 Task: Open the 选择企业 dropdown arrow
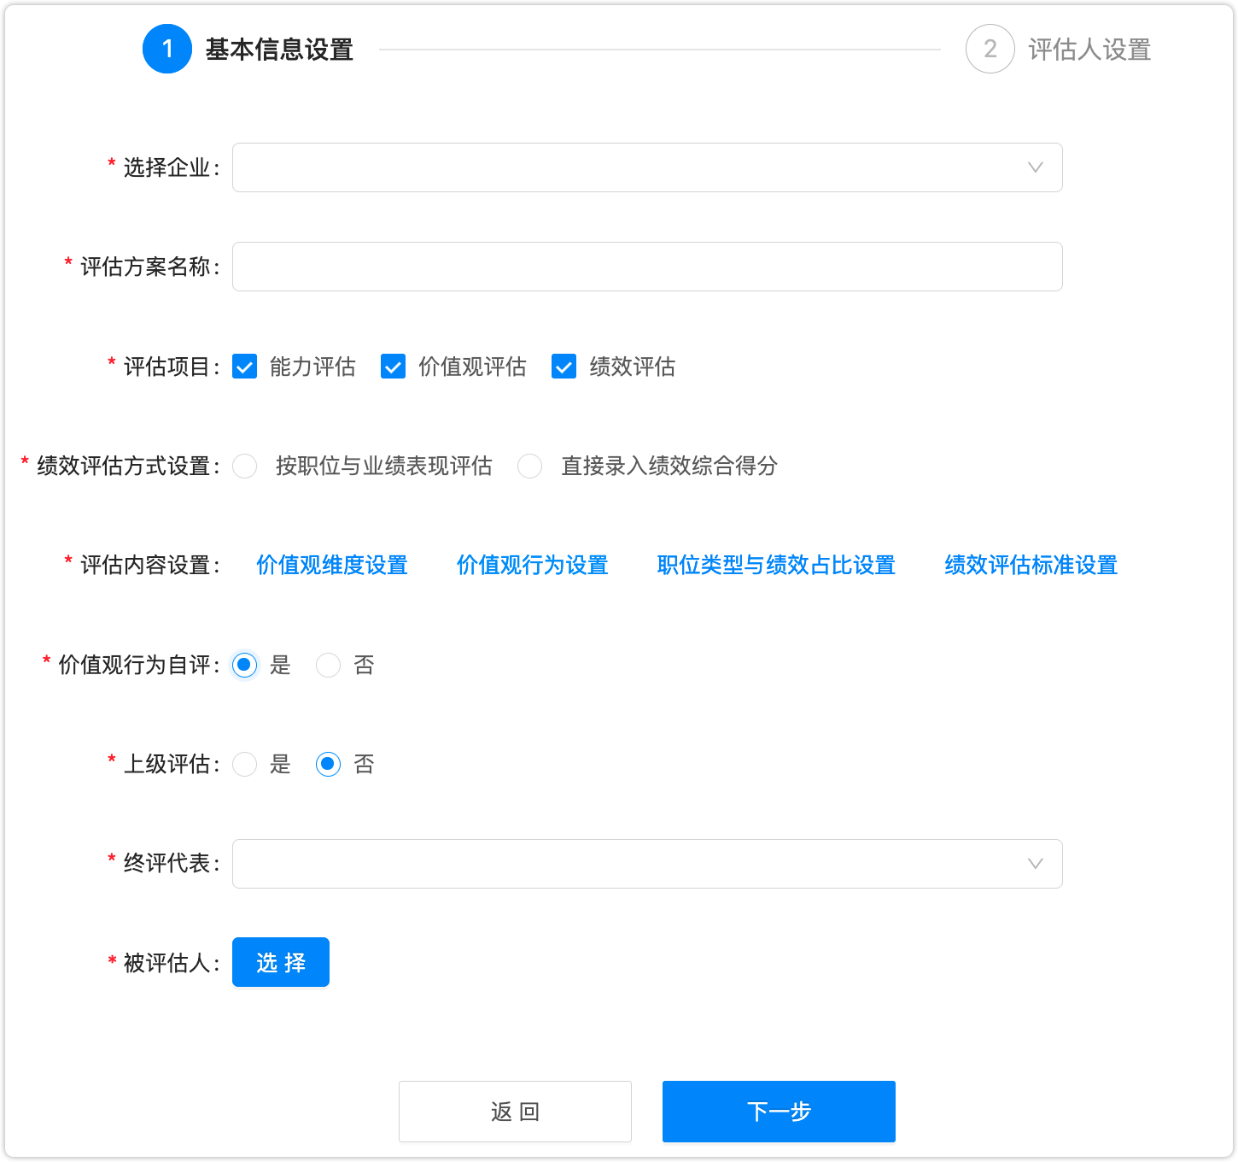click(1036, 167)
